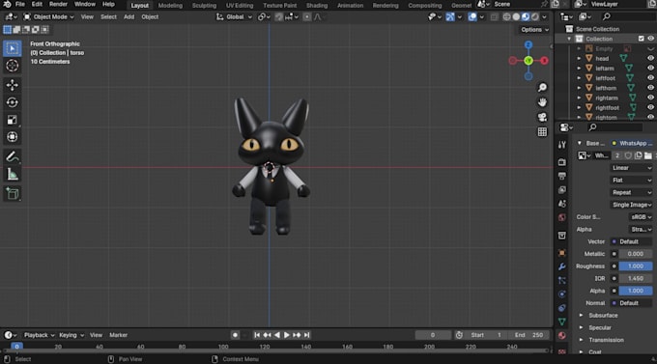Screen dimensions: 657x364
Task: Select the Move tool
Action: coord(13,85)
